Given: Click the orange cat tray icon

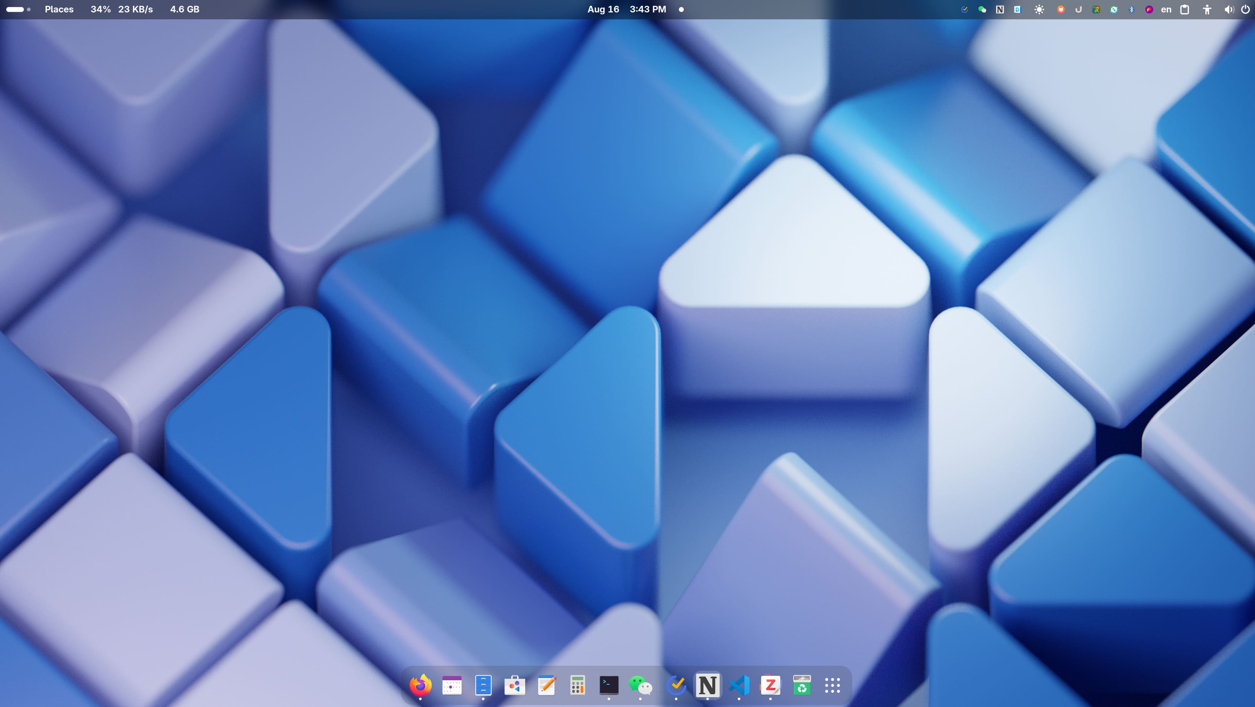Looking at the screenshot, I should [1061, 9].
